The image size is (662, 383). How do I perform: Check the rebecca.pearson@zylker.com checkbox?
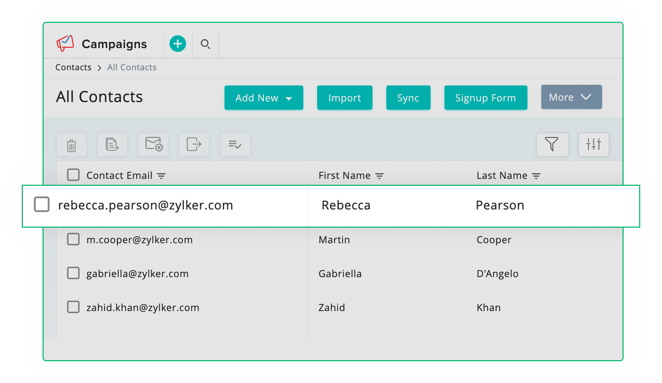click(42, 204)
